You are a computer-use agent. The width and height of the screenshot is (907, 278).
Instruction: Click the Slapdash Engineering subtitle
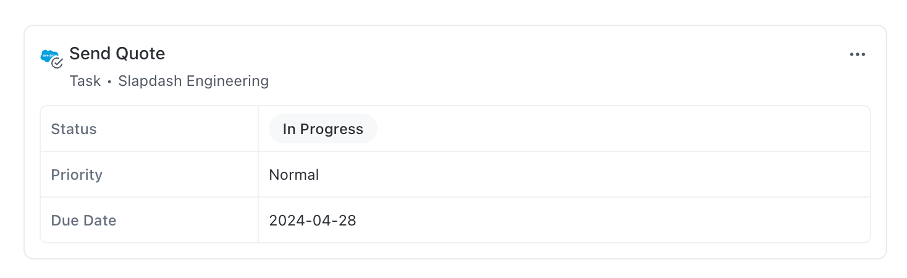[x=193, y=81]
